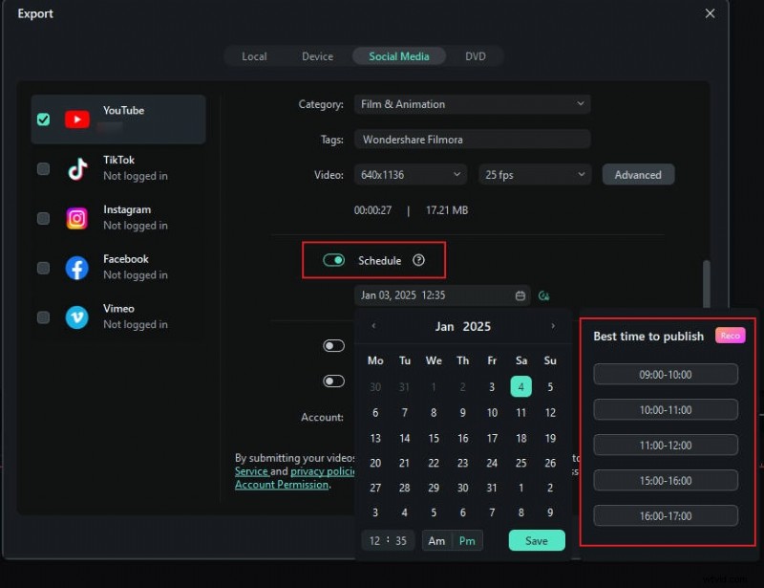The height and width of the screenshot is (588, 764).
Task: Click the Facebook platform icon
Action: tap(76, 266)
